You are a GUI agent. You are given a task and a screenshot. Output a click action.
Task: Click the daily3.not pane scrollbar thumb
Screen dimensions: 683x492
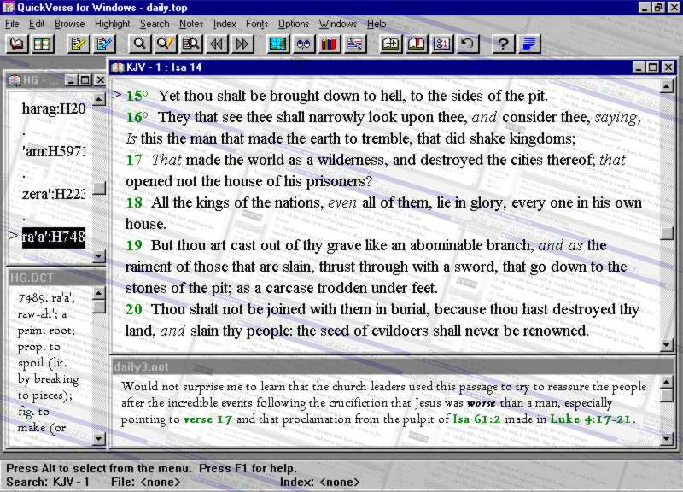coord(667,395)
